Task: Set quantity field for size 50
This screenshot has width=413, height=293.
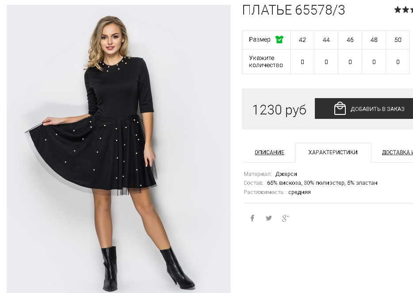Action: pyautogui.click(x=398, y=62)
